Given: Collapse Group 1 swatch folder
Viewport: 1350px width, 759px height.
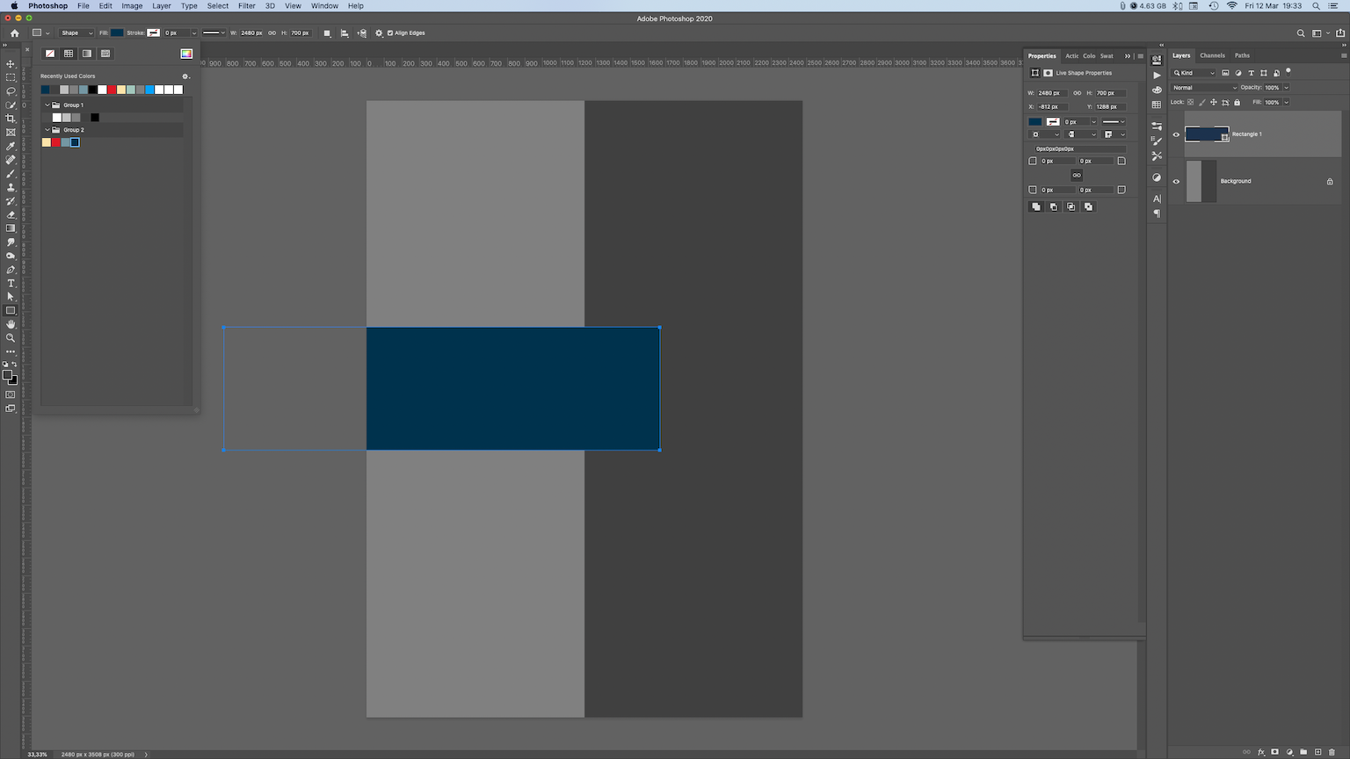Looking at the screenshot, I should [x=47, y=105].
